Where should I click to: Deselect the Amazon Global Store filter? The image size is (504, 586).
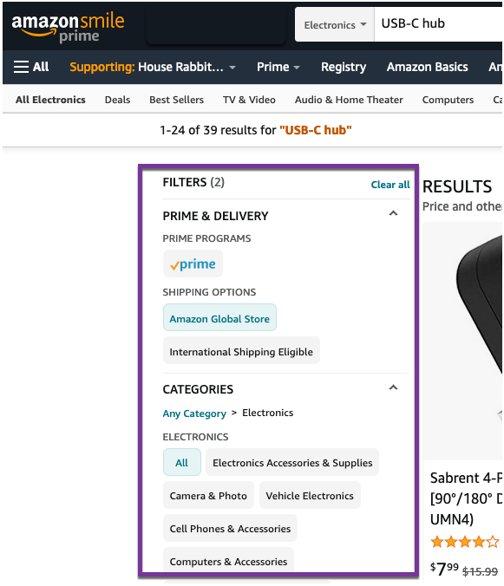(x=219, y=317)
